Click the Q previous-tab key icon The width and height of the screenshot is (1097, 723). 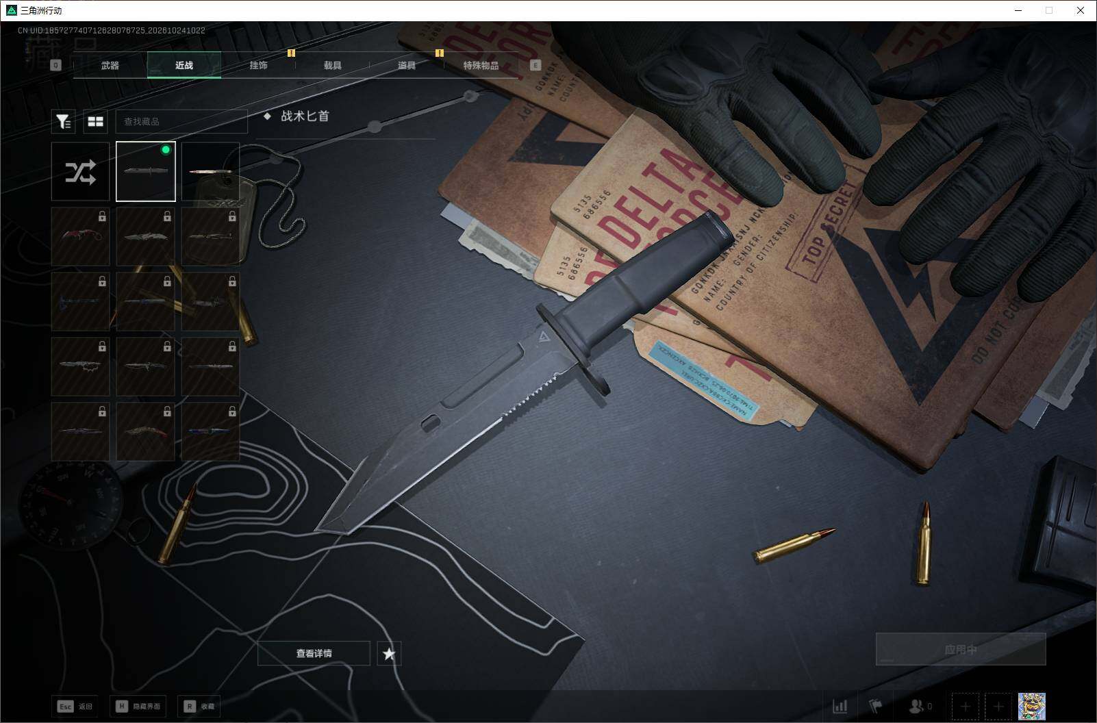click(56, 65)
